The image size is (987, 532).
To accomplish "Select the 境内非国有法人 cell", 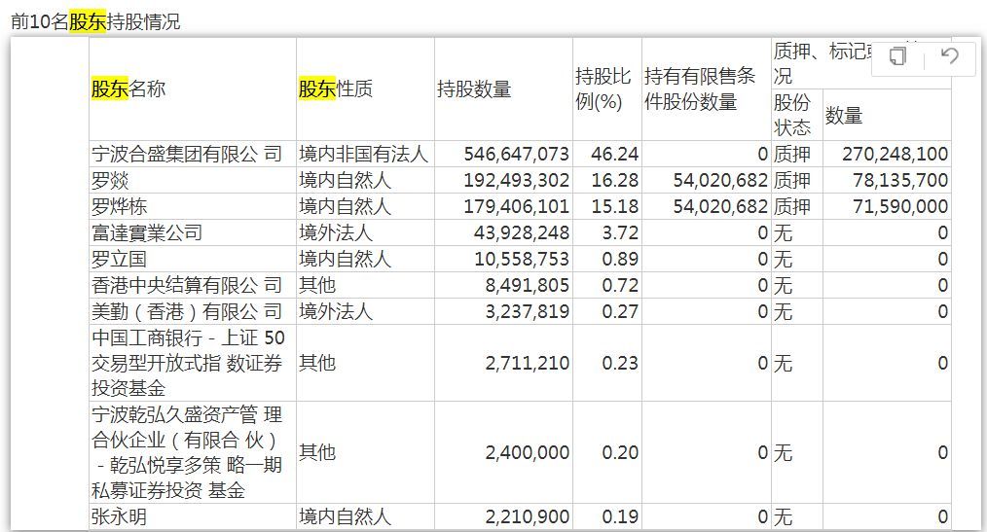I will (x=363, y=154).
